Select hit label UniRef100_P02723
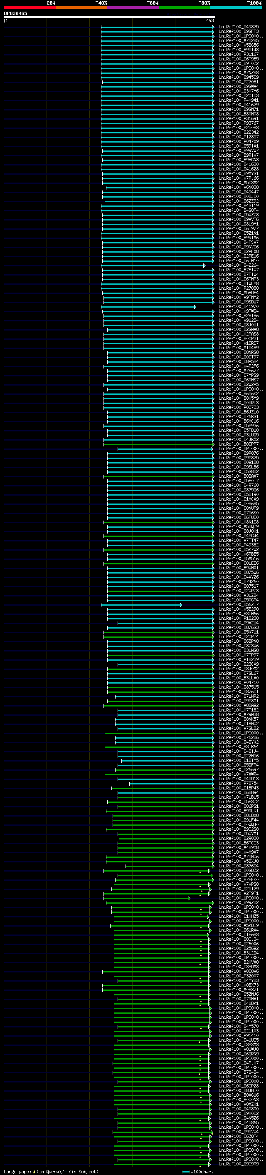The width and height of the screenshot is (266, 1175). point(238,408)
